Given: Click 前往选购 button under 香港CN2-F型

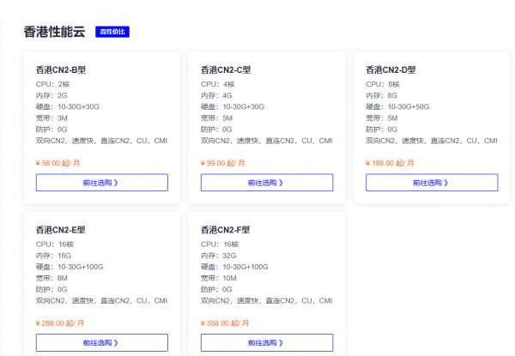Looking at the screenshot, I should 267,342.
